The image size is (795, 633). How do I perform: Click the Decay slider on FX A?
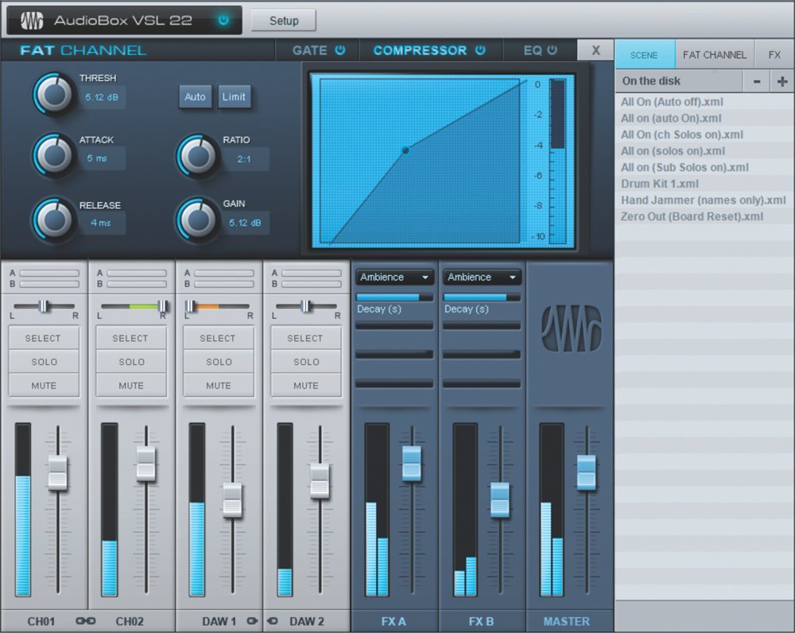click(x=394, y=296)
